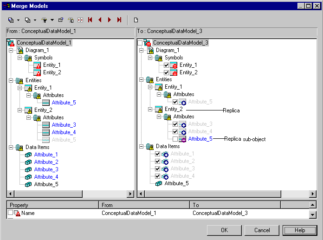Screen dimensions: 323x240
Task: Click the Entities folder icon in From pane
Action: point(19,81)
